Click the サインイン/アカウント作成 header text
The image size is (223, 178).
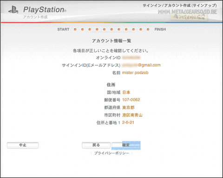(180, 6)
